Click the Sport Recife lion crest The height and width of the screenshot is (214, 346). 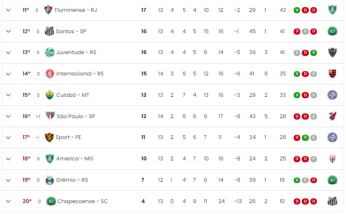[49, 138]
